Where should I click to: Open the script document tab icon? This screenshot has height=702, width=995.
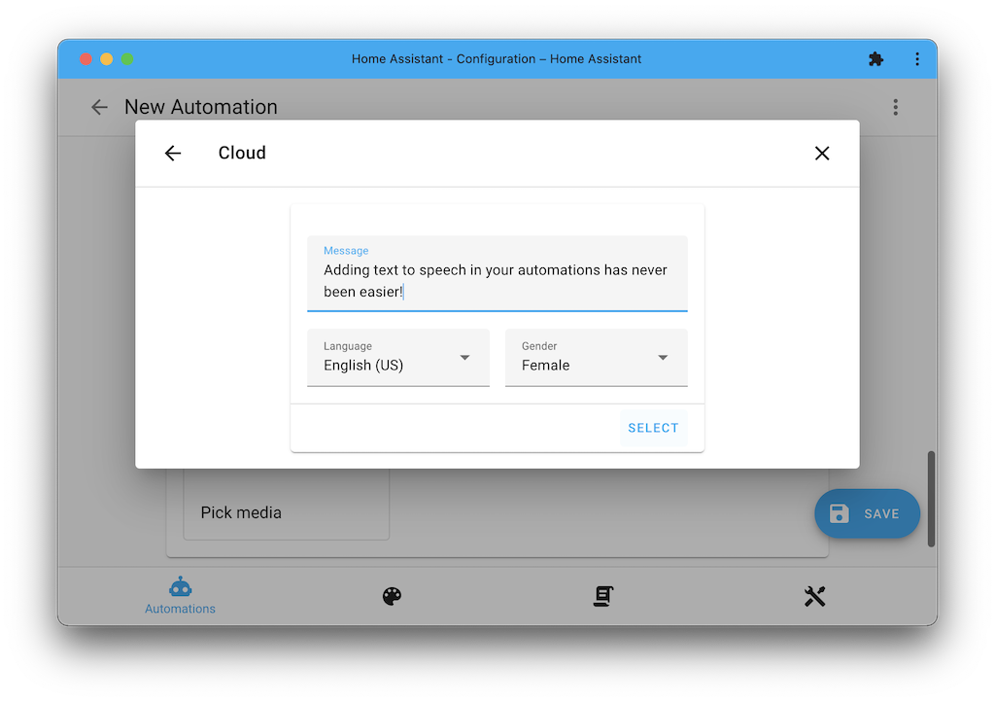[x=603, y=596]
